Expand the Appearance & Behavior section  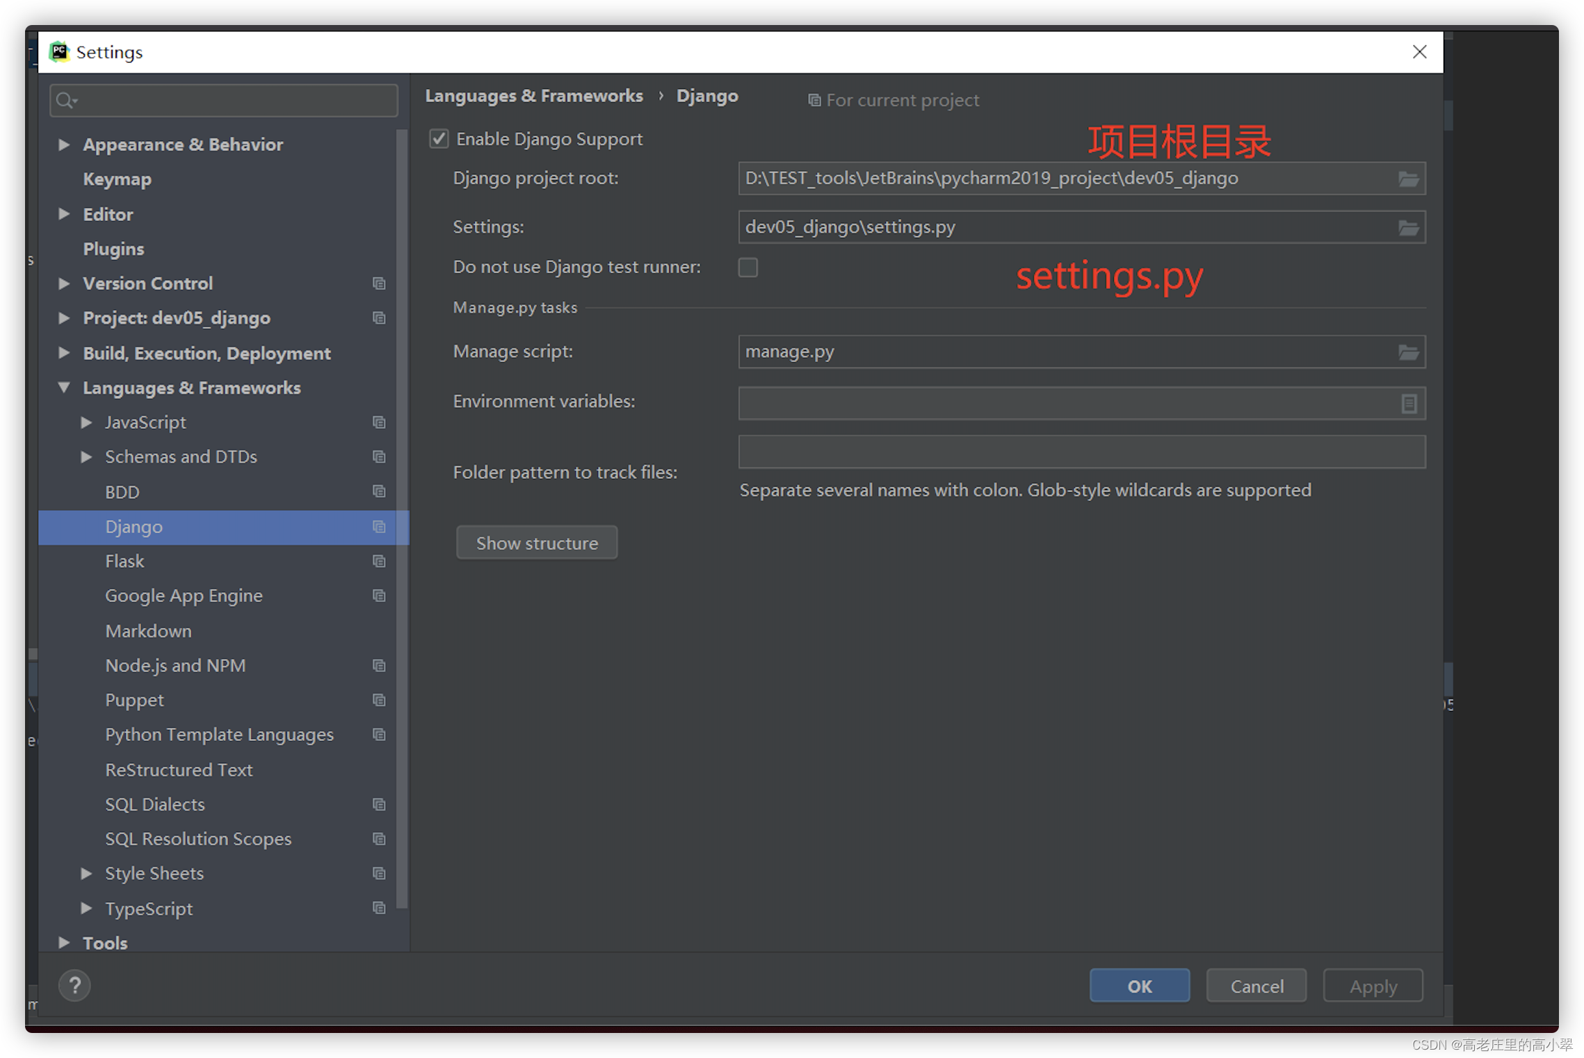[64, 145]
